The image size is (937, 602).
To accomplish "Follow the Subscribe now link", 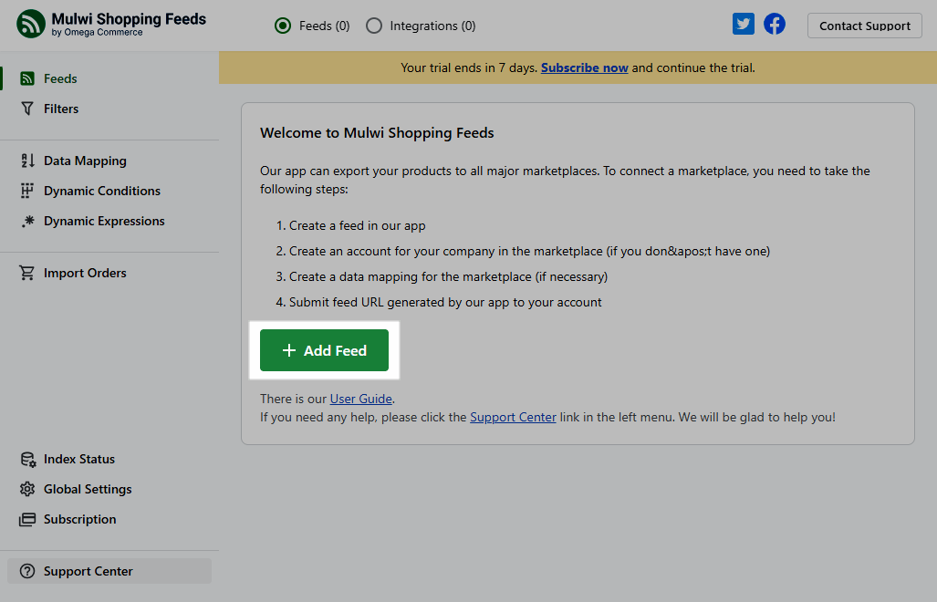I will pos(584,67).
